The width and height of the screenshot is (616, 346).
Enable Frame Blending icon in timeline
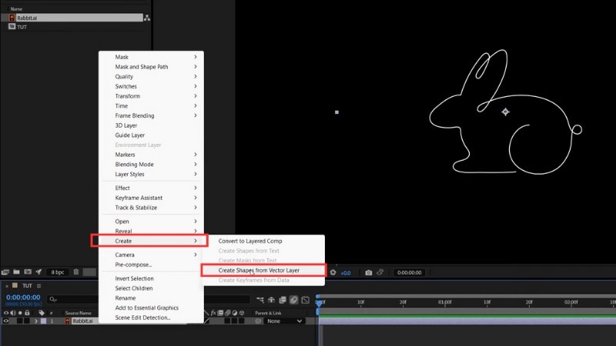283,300
